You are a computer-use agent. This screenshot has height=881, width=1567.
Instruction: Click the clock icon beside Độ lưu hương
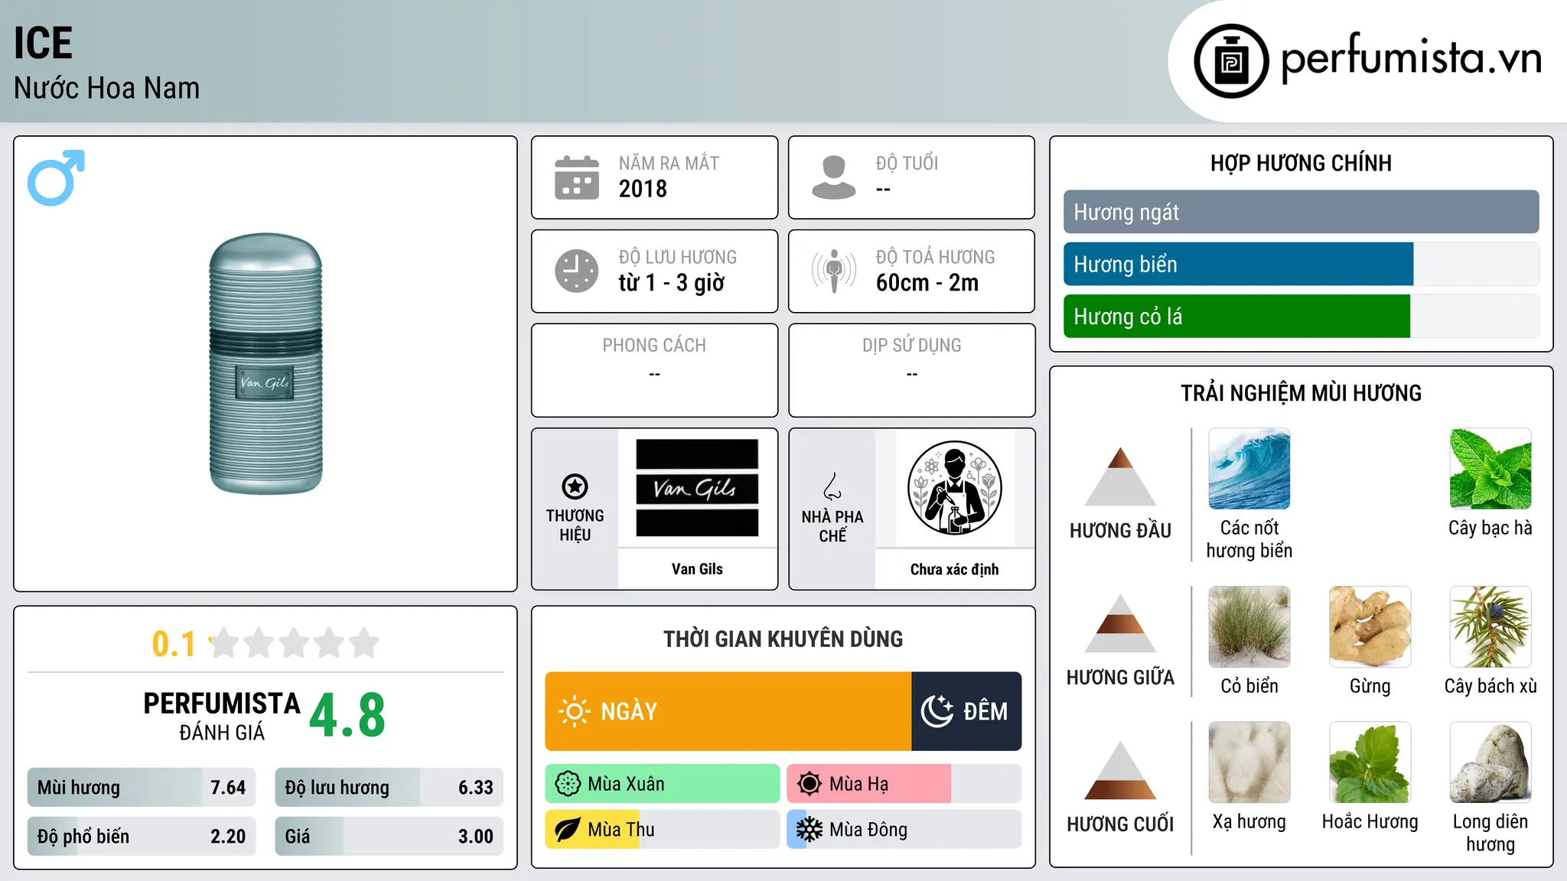(577, 271)
